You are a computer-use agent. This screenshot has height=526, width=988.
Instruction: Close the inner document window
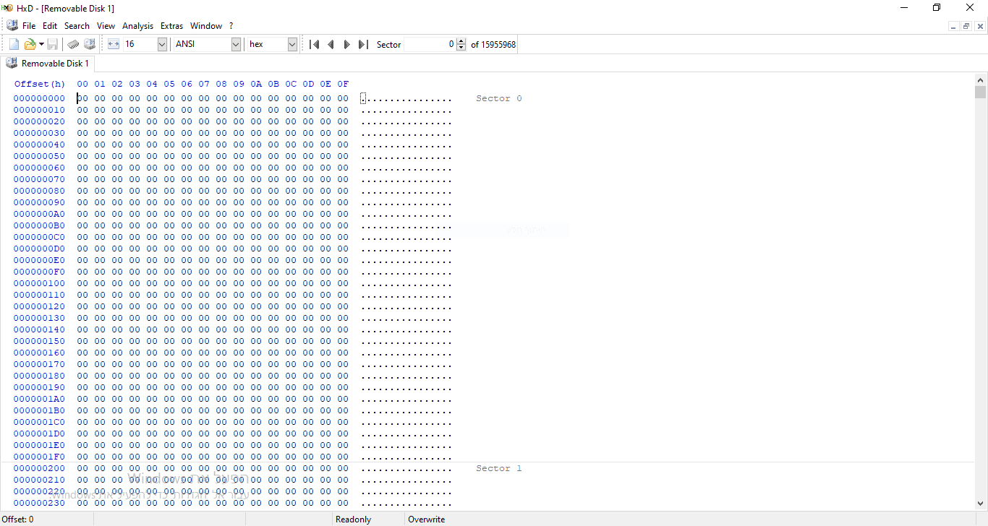click(980, 27)
